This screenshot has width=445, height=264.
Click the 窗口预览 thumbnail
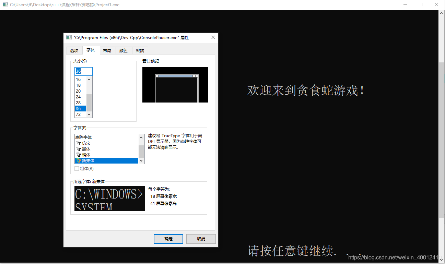tap(175, 85)
